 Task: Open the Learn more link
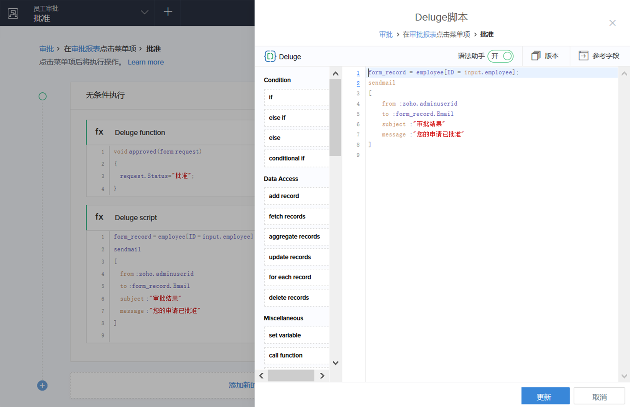coord(146,62)
